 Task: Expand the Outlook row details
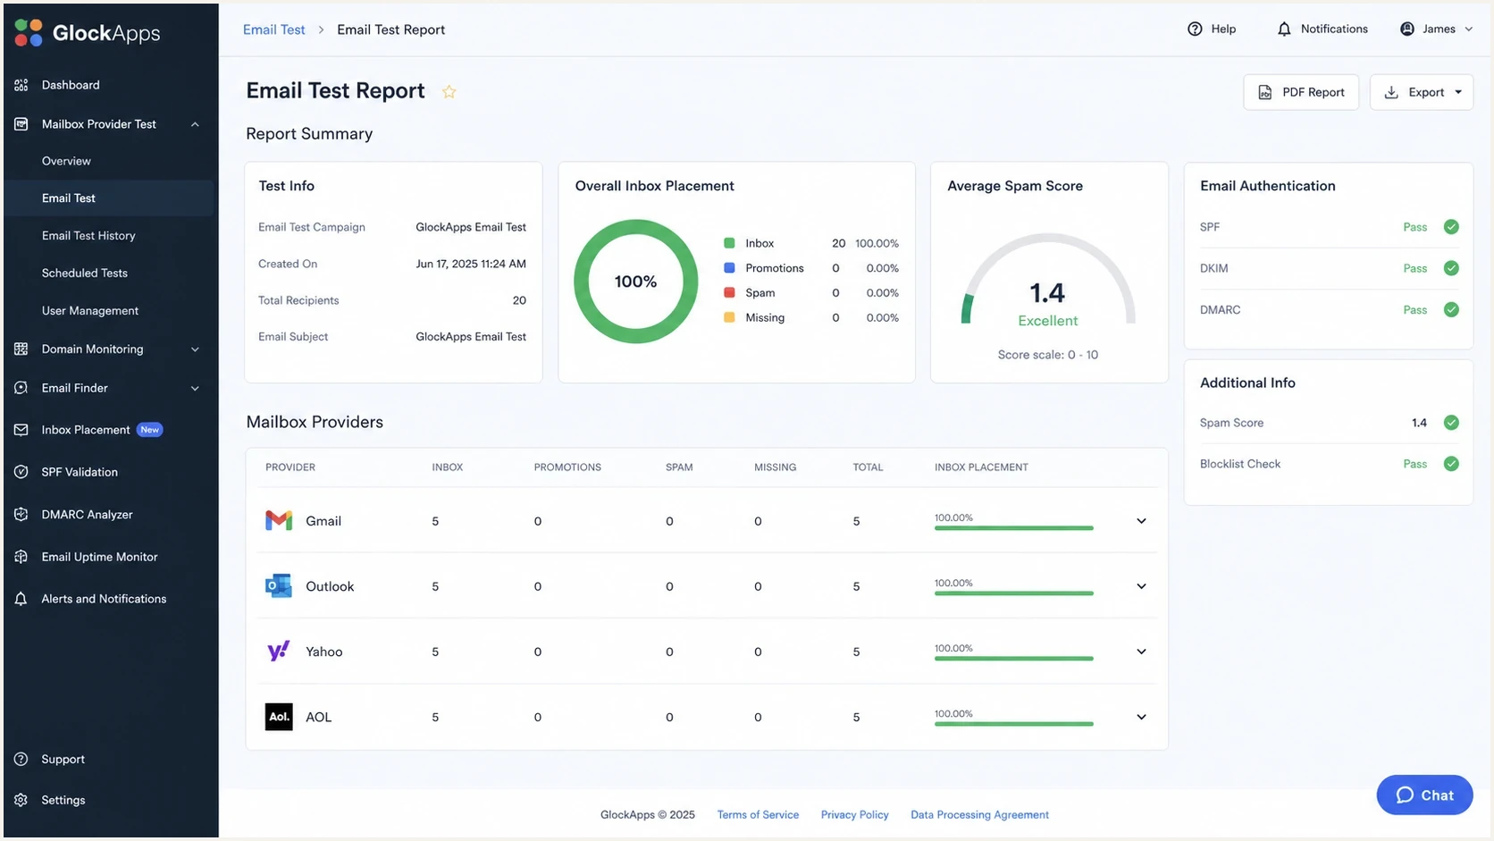1141,586
